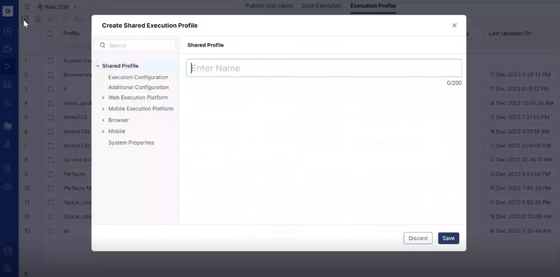This screenshot has height=277, width=560.
Task: Tick the checkbox in row 9 Perfecto
Action: (x=51, y=174)
